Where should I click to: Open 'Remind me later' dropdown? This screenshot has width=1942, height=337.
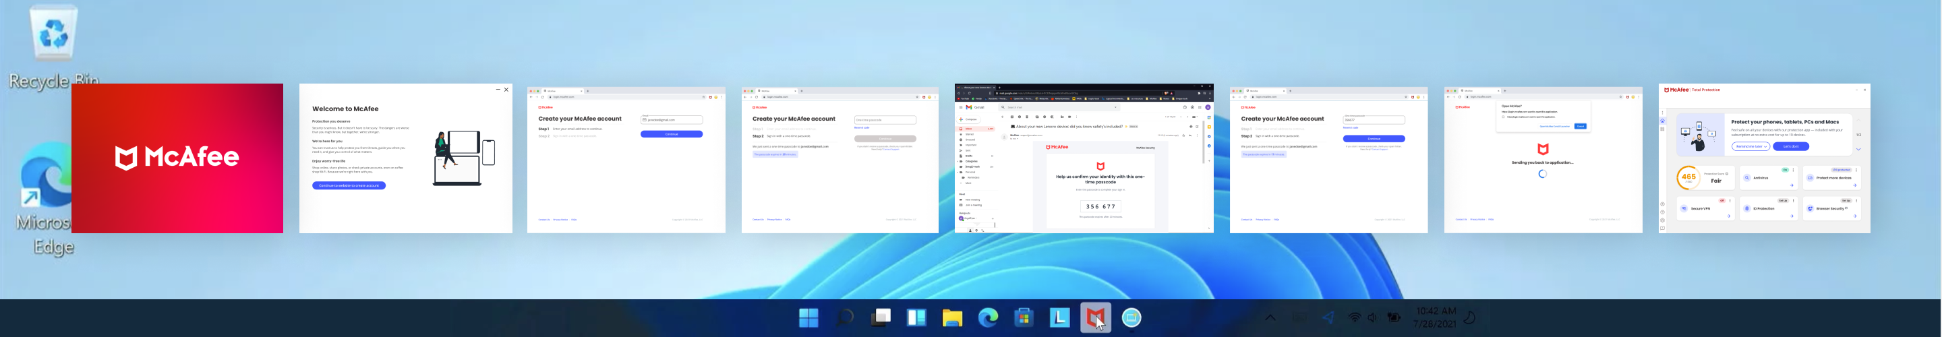pyautogui.click(x=1751, y=146)
